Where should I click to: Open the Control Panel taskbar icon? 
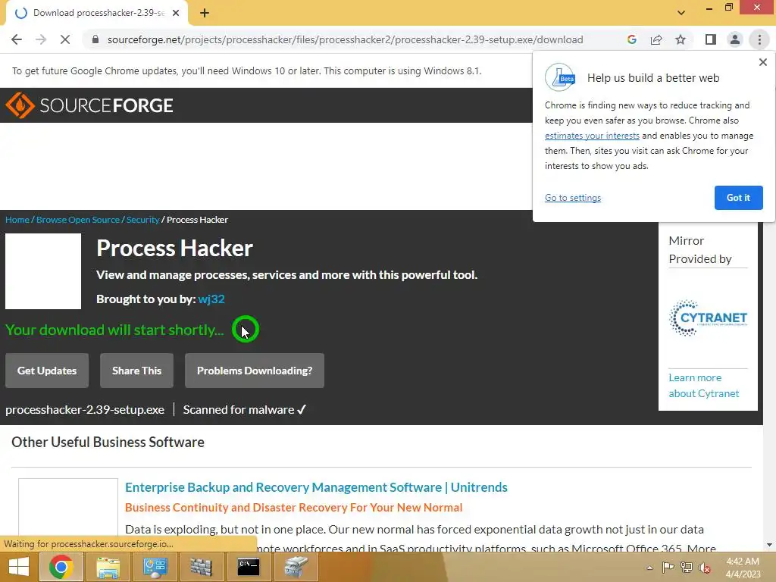pos(155,567)
